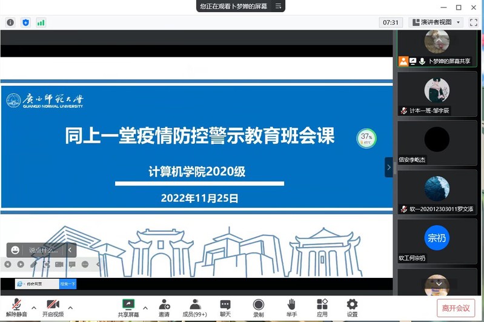The image size is (484, 322).
Task: Open meeting info icon at top left
Action: pyautogui.click(x=10, y=22)
